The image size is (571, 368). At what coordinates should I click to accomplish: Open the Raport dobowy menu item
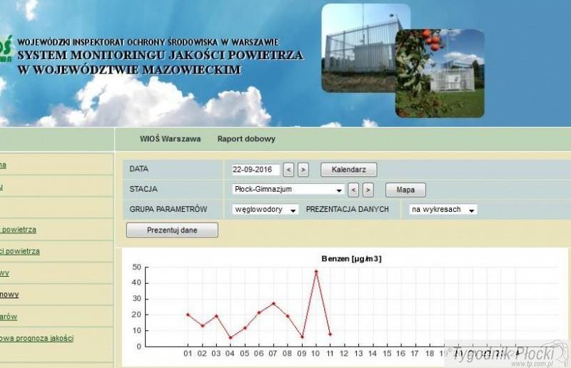(x=246, y=138)
